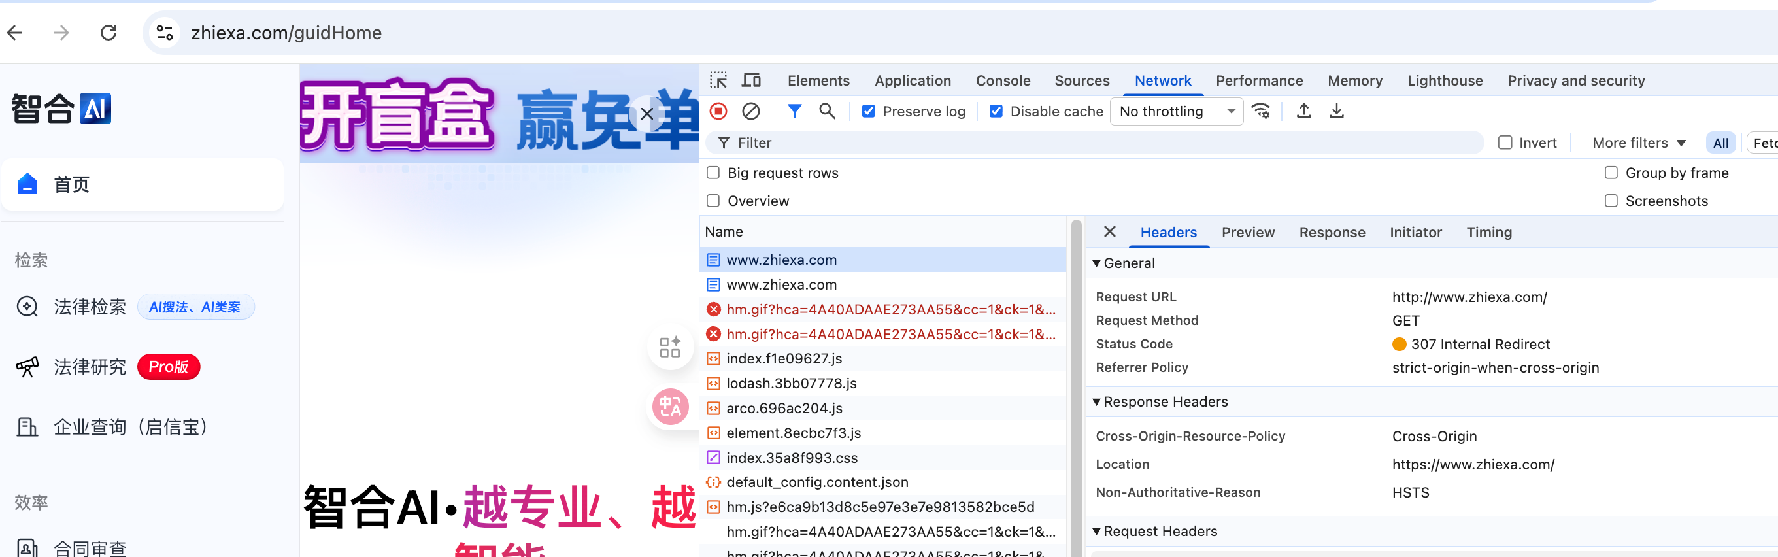Click the AI搜法、AI类案 badge
The width and height of the screenshot is (1778, 557).
tap(195, 307)
